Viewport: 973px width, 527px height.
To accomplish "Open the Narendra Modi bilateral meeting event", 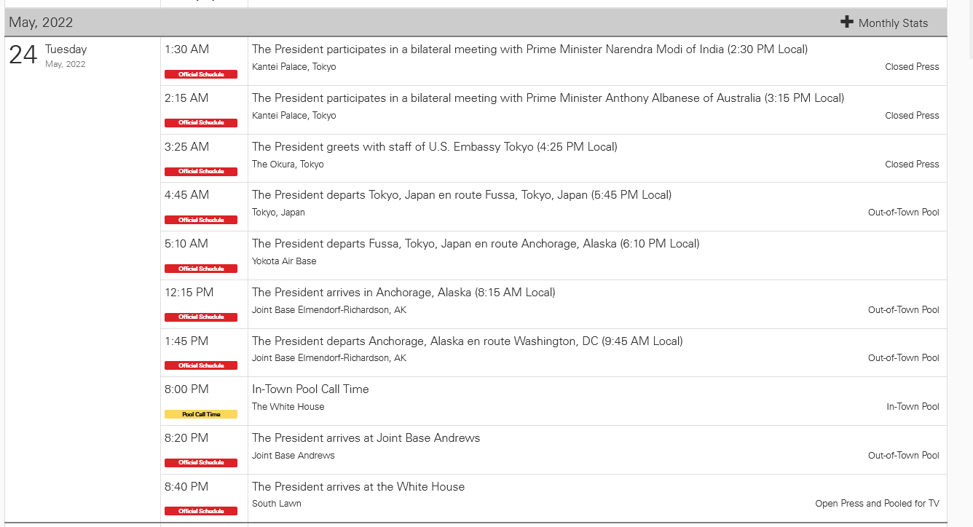I will click(x=529, y=49).
